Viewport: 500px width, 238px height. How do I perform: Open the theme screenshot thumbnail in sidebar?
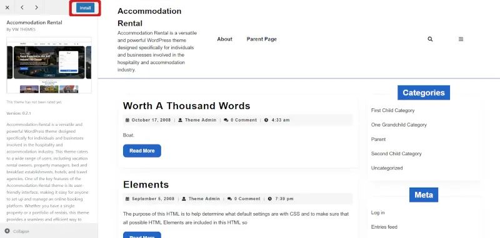point(49,65)
